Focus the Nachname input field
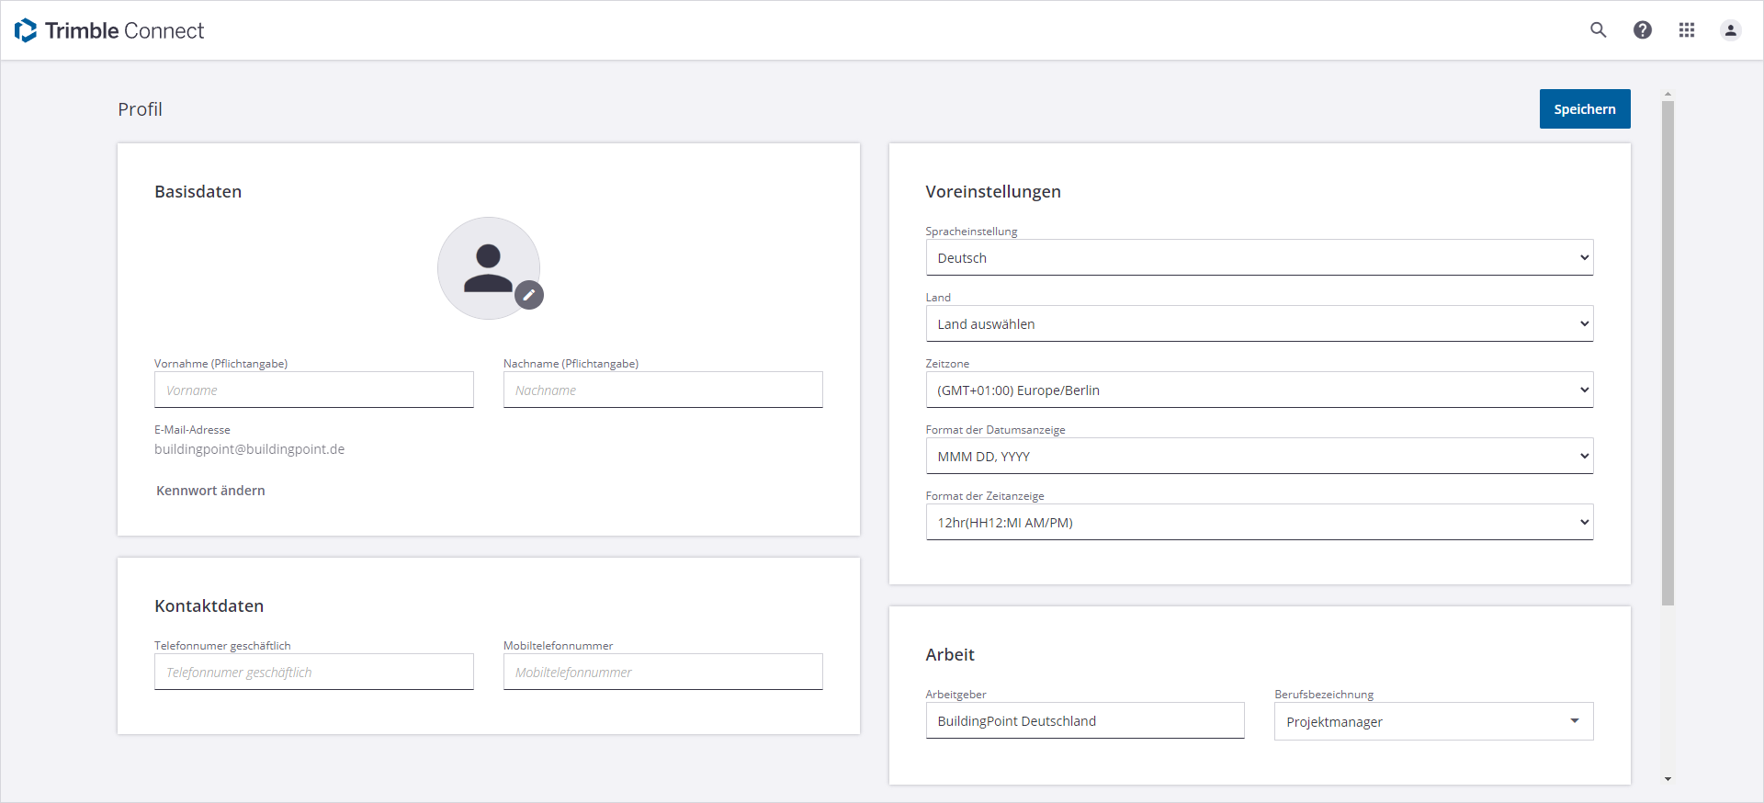Screen dimensions: 1764x803 (662, 390)
